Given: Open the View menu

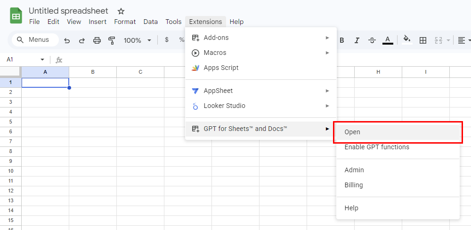Looking at the screenshot, I should [x=74, y=22].
